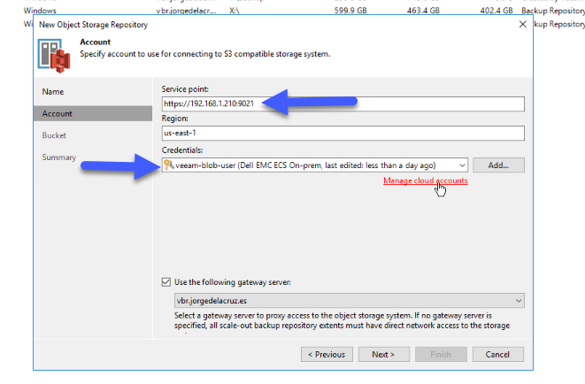Go to the Name wizard step
The width and height of the screenshot is (585, 384).
[x=53, y=92]
